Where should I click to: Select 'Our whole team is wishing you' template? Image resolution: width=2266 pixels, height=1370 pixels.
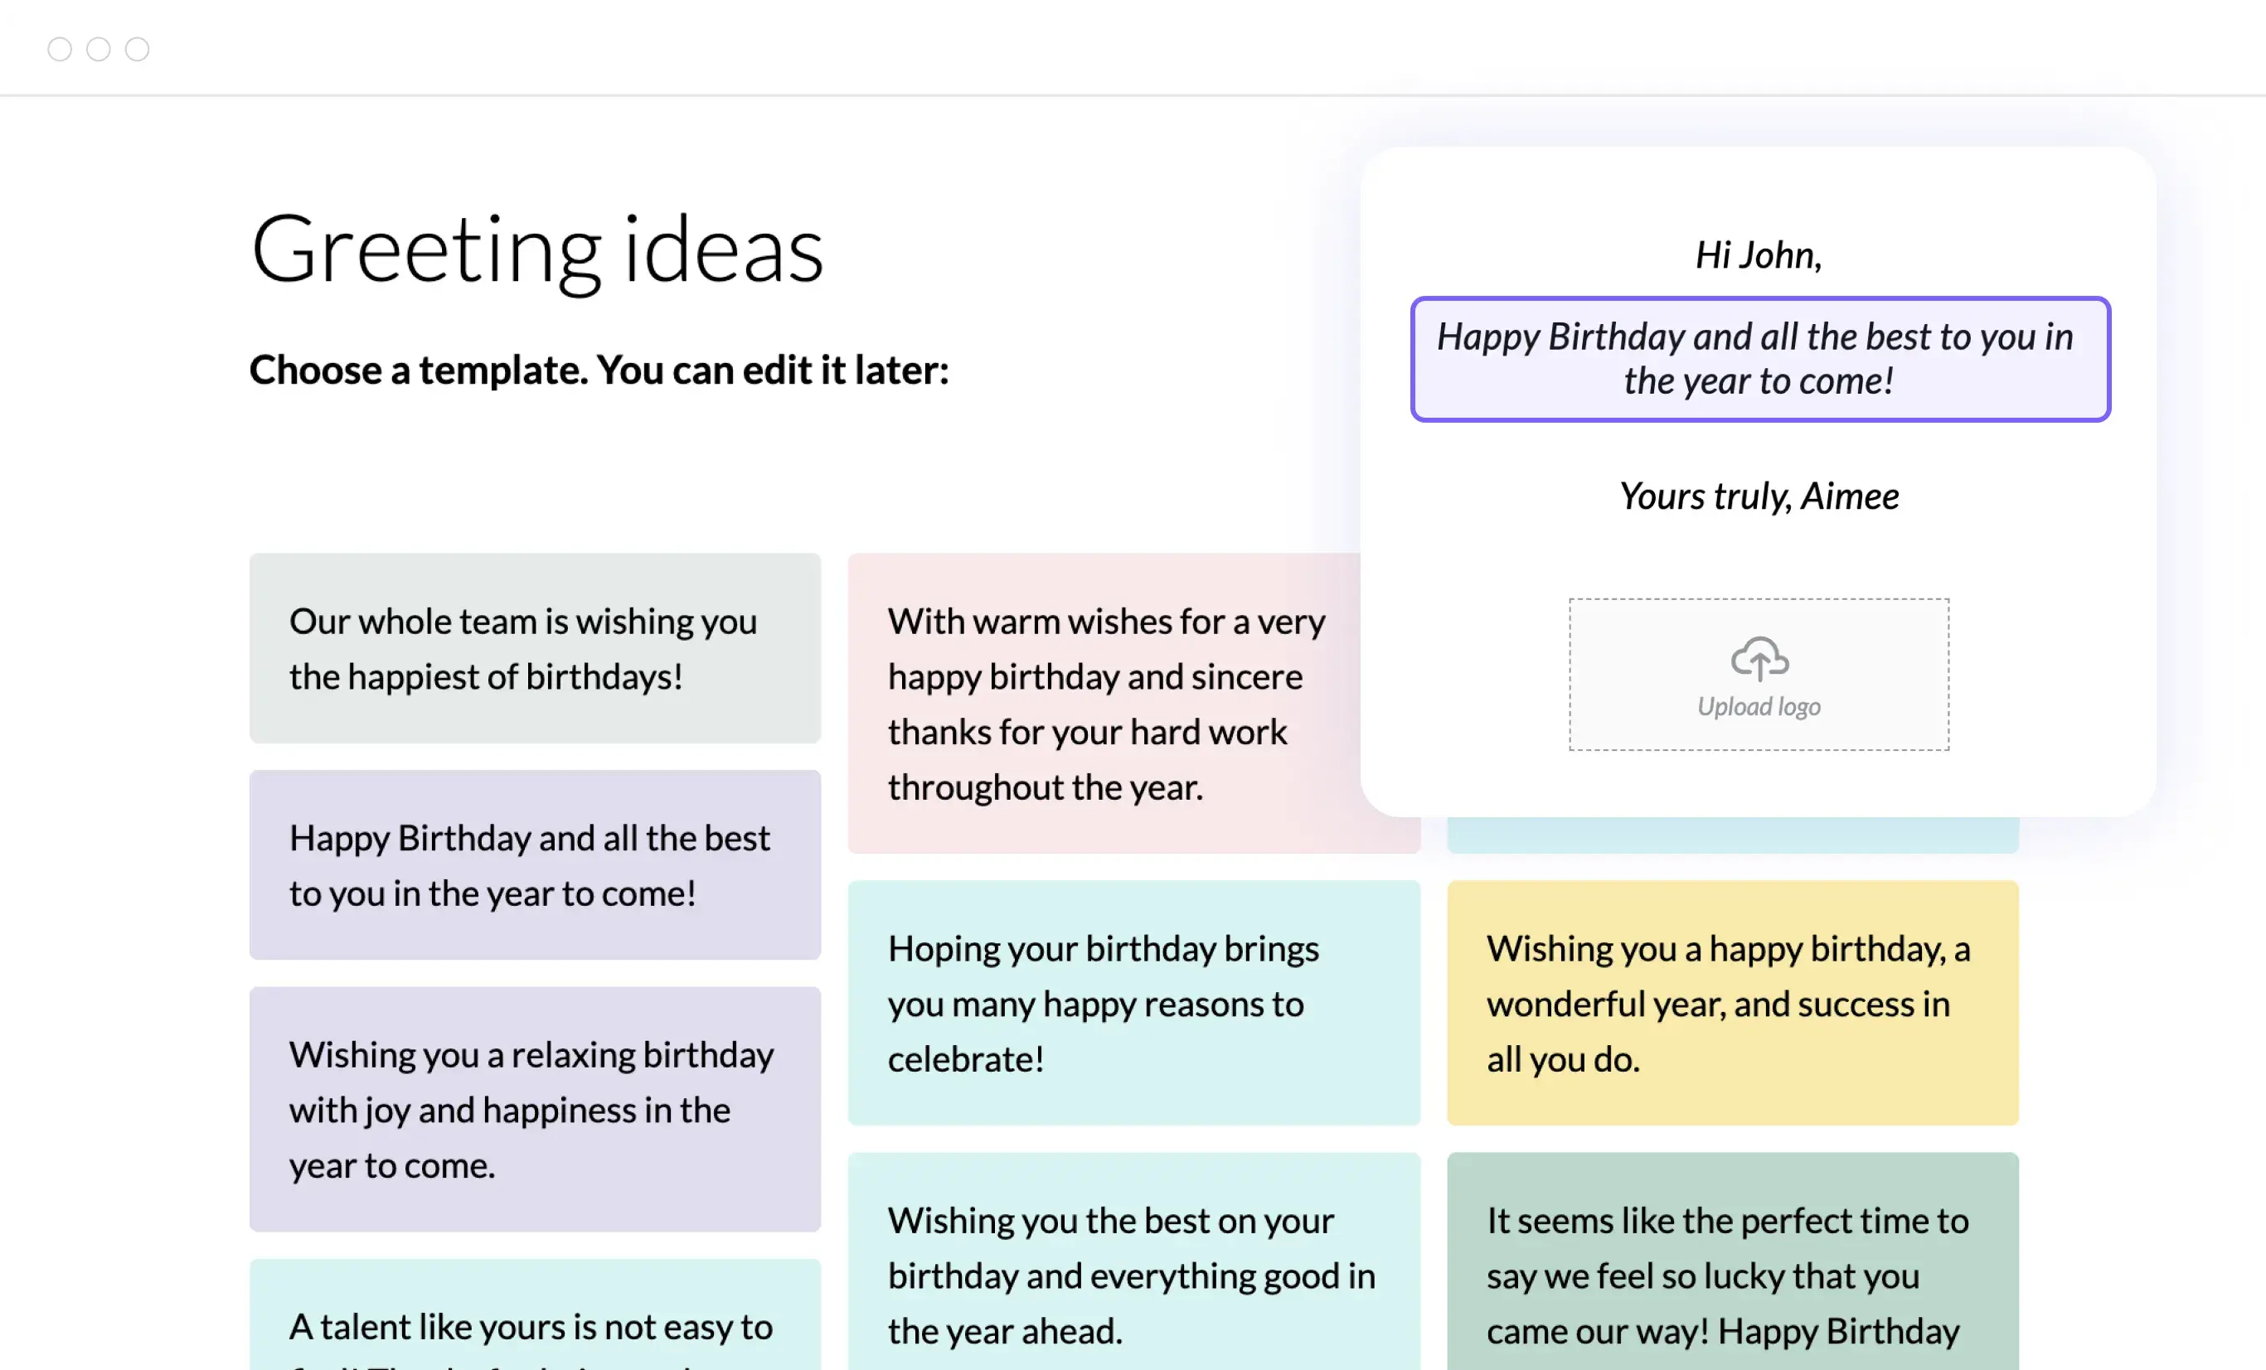click(x=534, y=648)
